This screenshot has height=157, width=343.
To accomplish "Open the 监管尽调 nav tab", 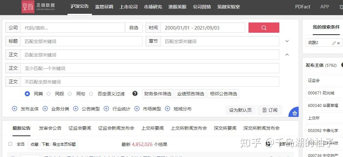I will [104, 7].
